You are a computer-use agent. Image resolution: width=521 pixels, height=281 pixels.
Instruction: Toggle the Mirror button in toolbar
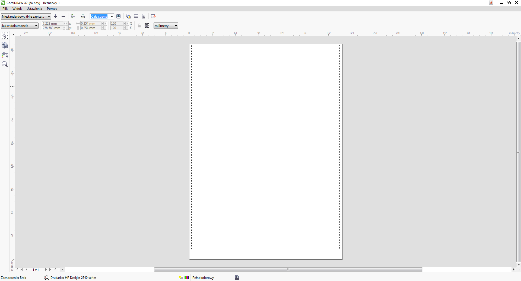(144, 17)
